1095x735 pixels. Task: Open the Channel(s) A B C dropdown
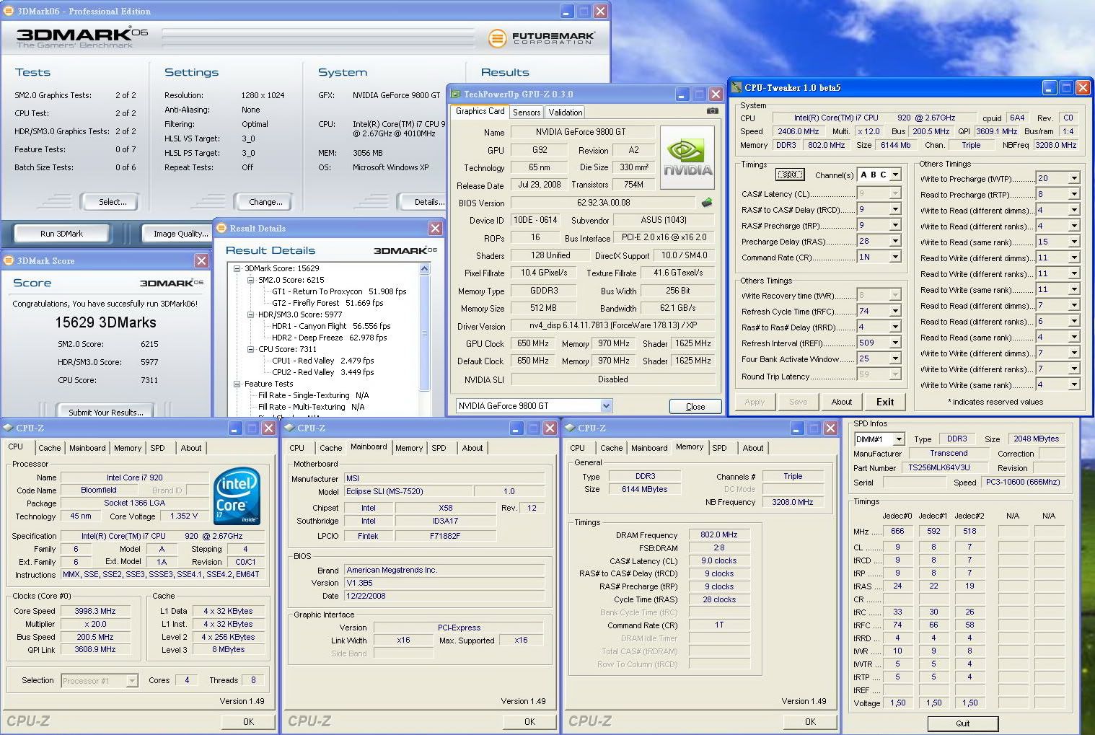click(895, 175)
